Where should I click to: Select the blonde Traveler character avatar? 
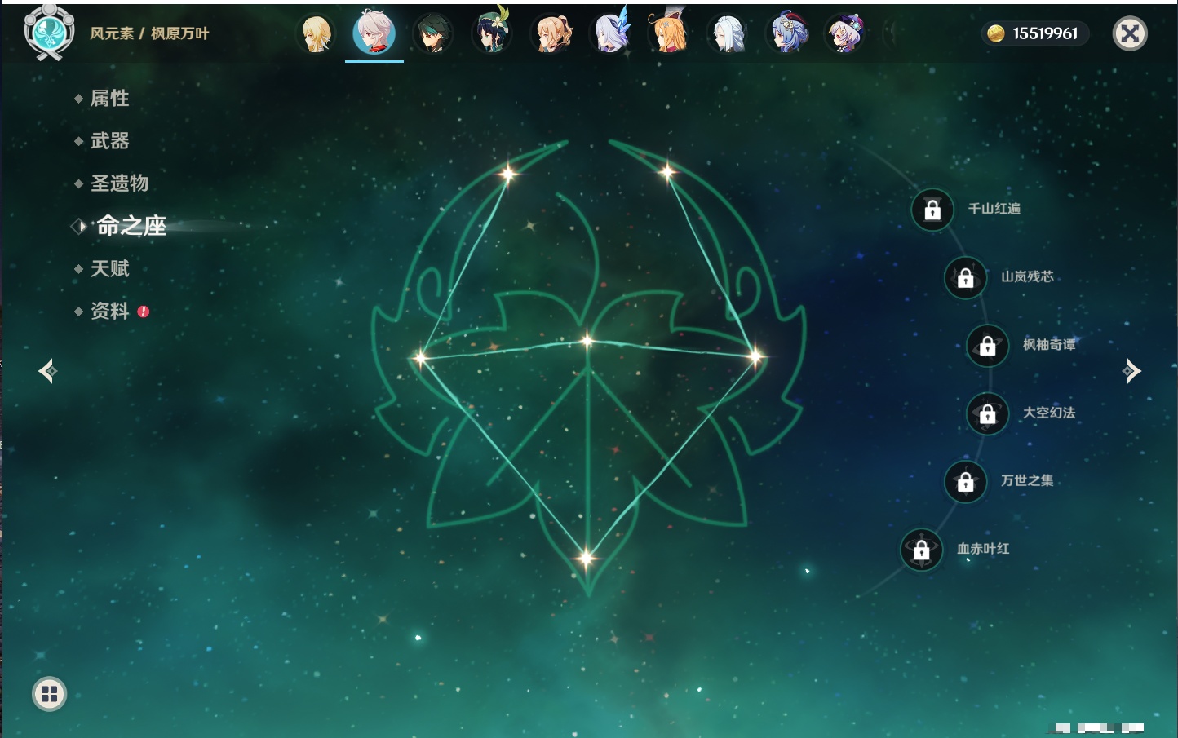(316, 34)
